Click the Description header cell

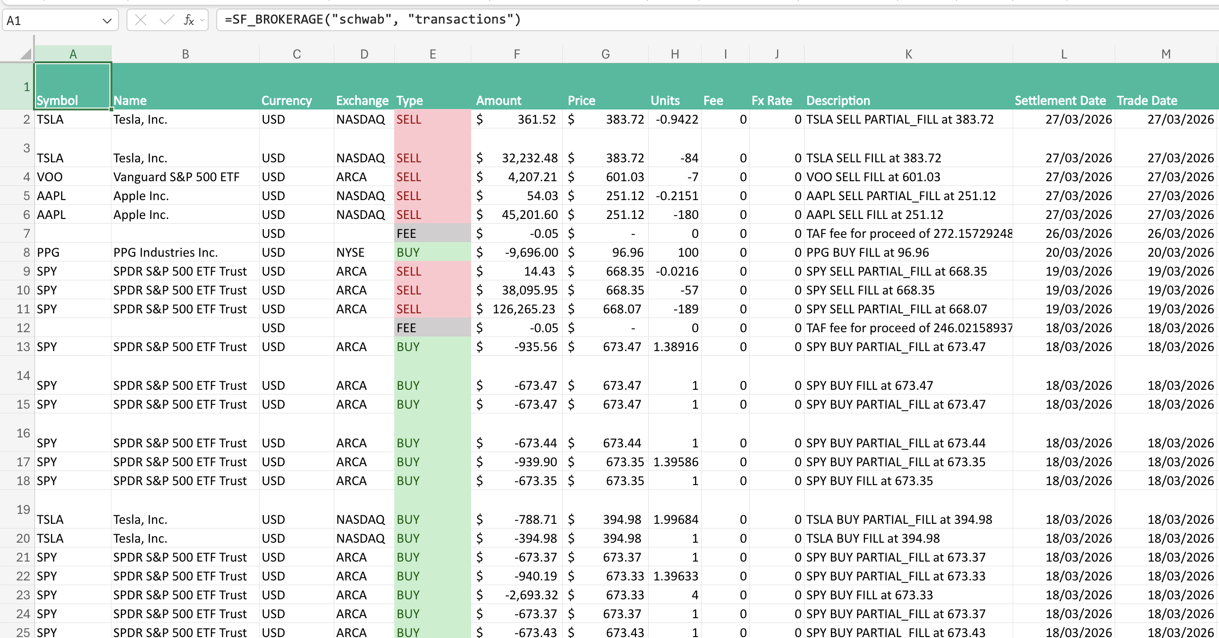[908, 86]
